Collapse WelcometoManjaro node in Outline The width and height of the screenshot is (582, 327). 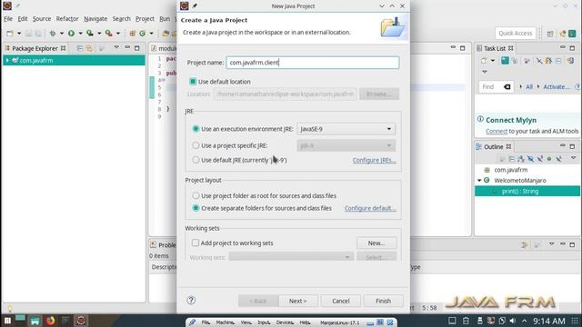(x=479, y=181)
